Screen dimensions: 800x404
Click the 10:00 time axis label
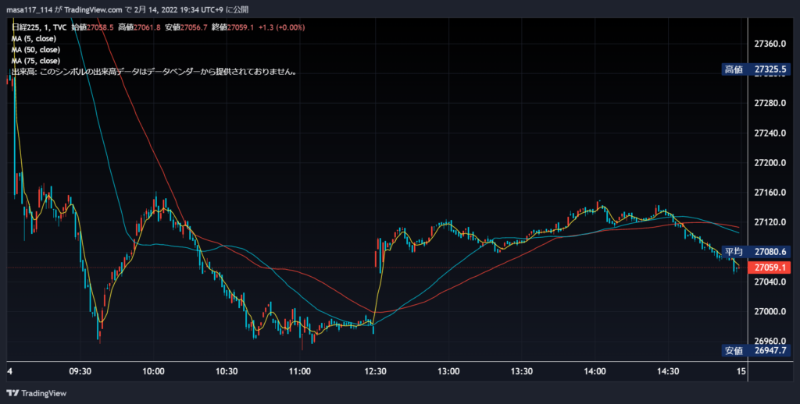[153, 371]
